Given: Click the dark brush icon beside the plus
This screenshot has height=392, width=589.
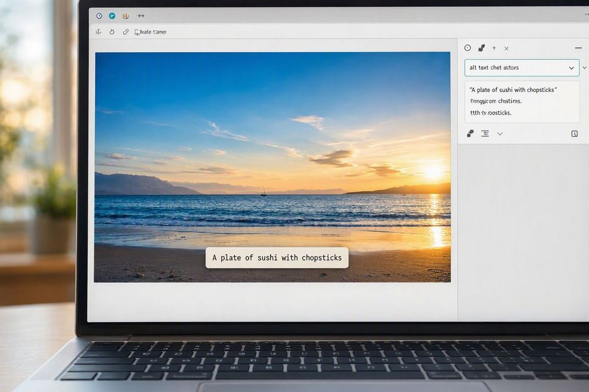Looking at the screenshot, I should pos(481,48).
